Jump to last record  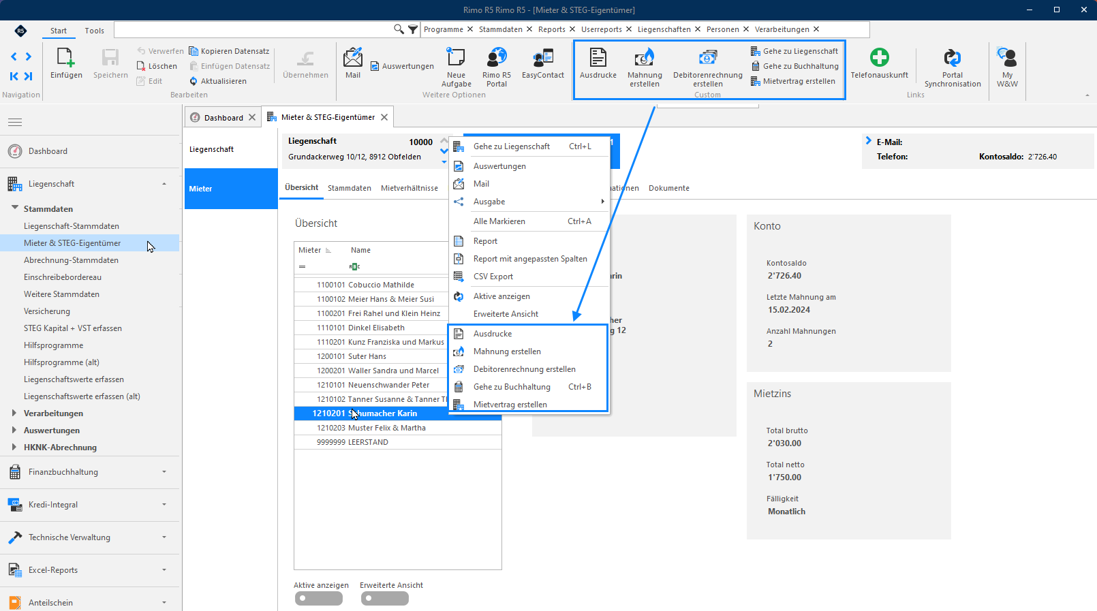[28, 76]
